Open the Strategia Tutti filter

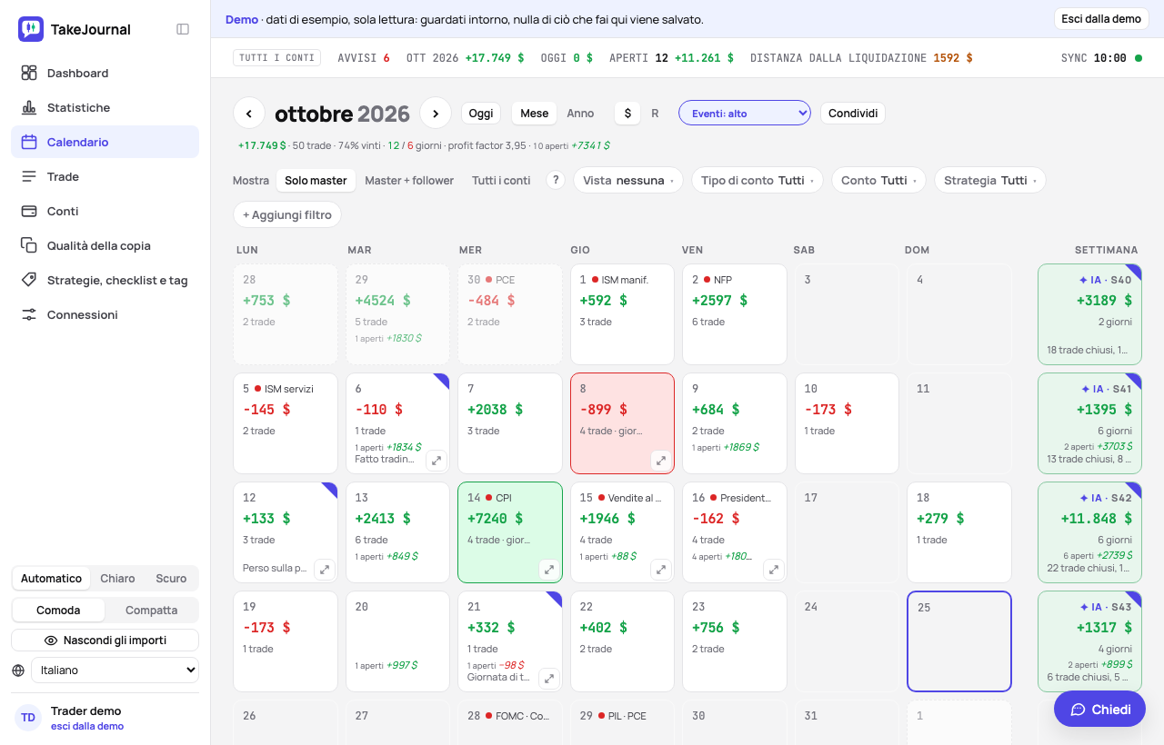click(x=989, y=180)
